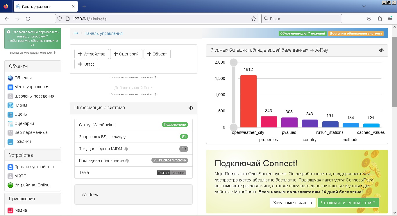Switch theme to Светлая
The height and width of the screenshot is (216, 397).
pos(178,173)
